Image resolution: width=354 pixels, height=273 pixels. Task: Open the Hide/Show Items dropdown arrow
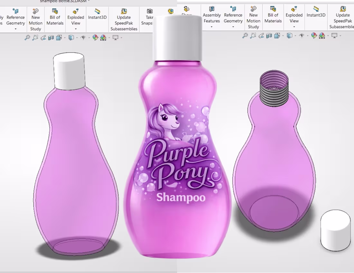point(88,37)
